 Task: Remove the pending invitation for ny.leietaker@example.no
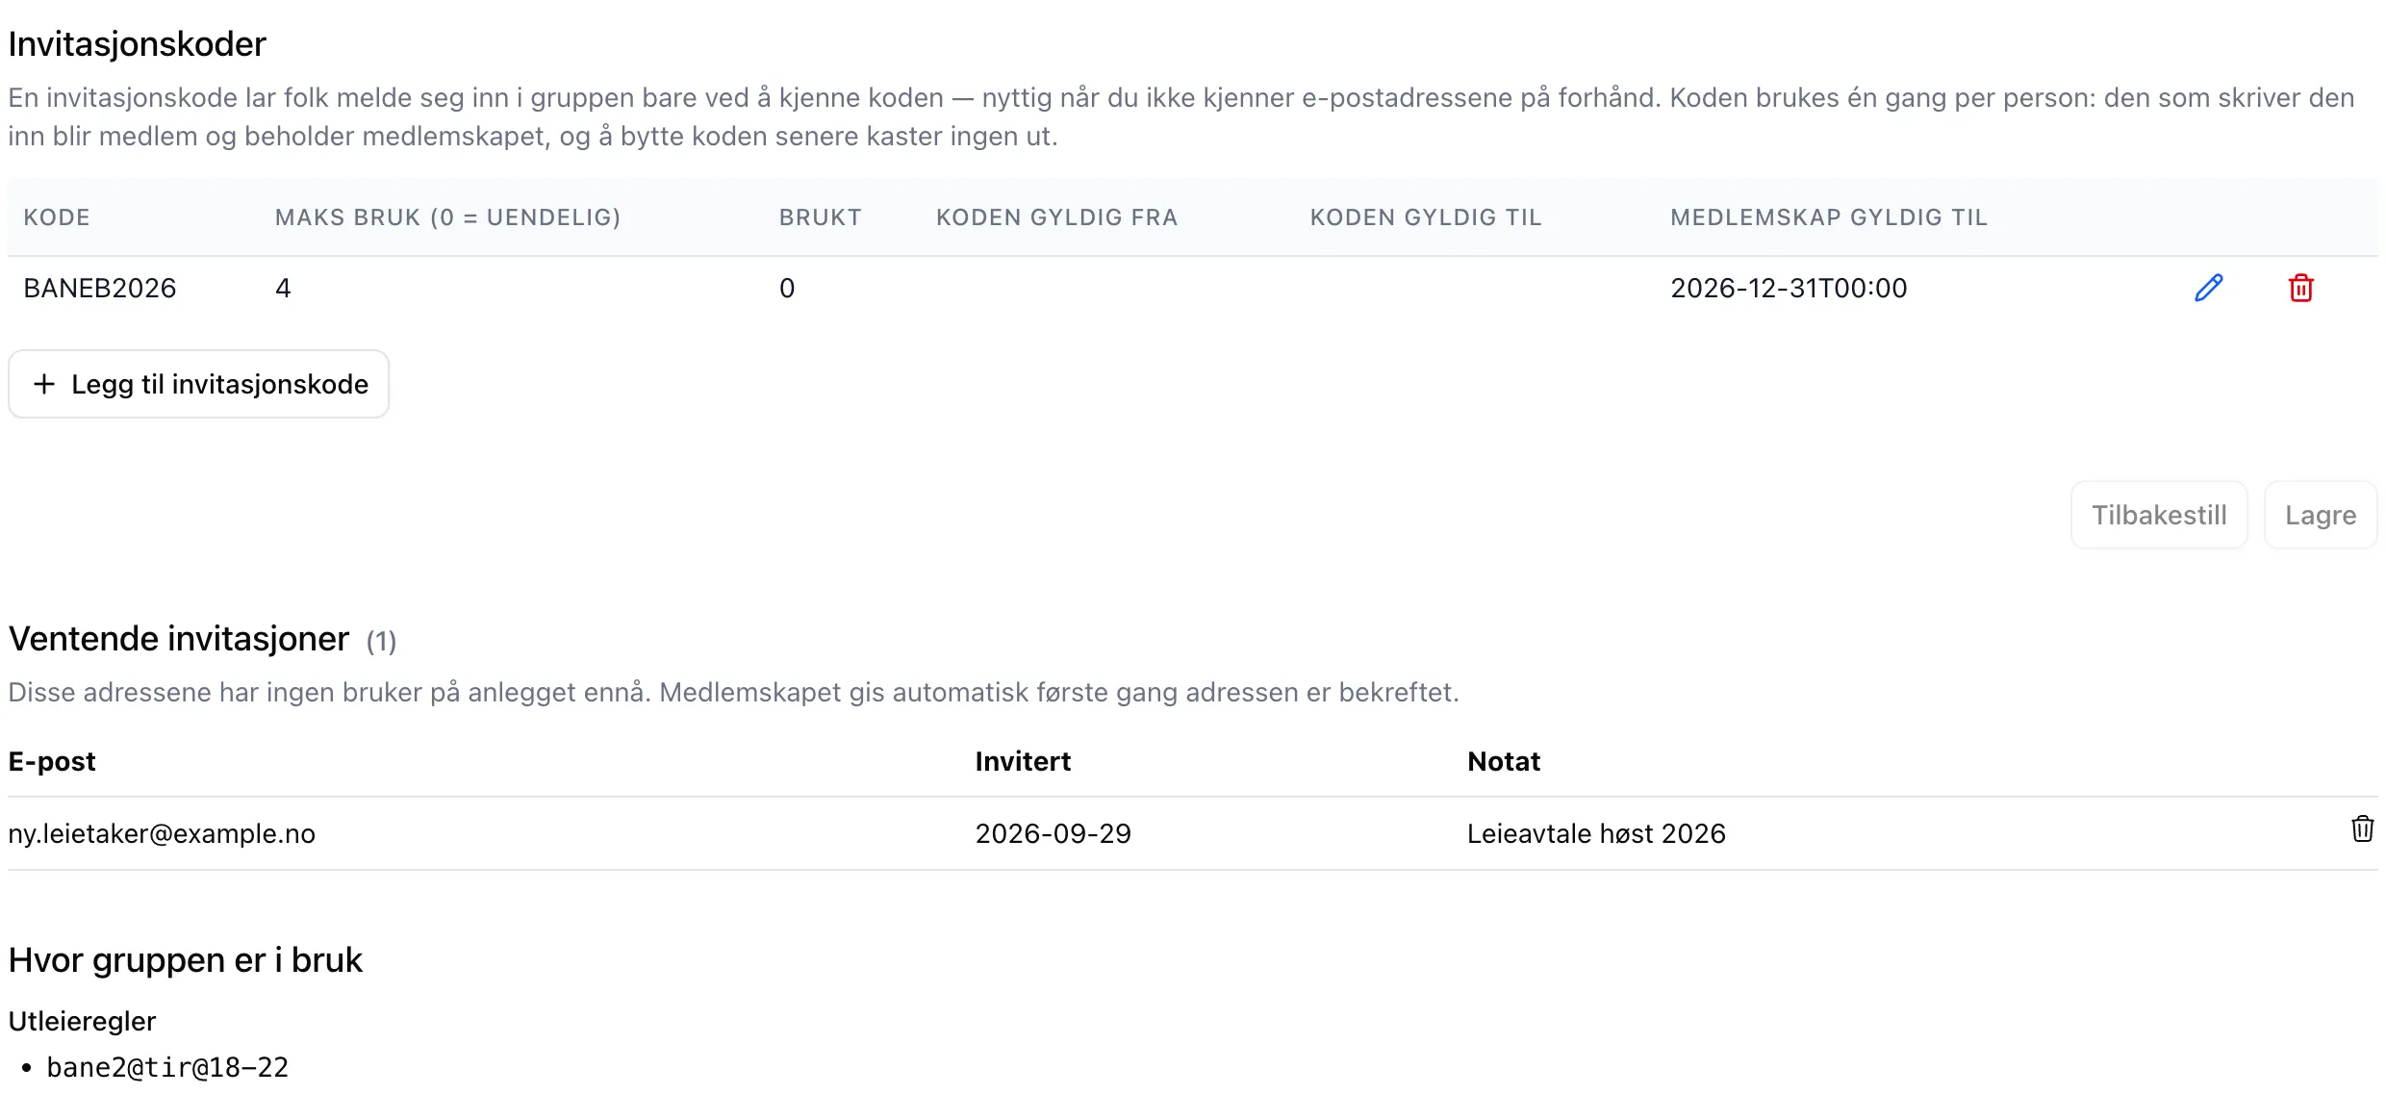[2362, 828]
